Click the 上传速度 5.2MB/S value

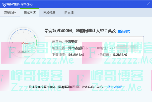click(120, 55)
